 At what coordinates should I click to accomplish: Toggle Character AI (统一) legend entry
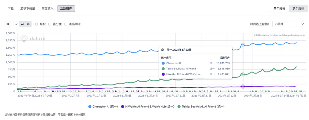103,106
